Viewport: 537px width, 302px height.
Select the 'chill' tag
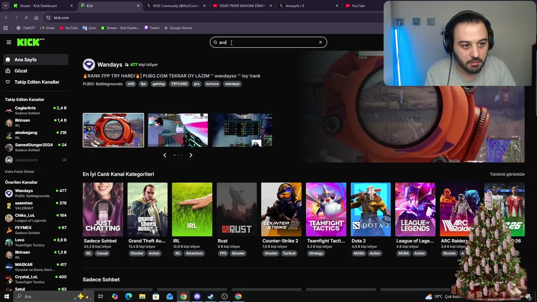(x=131, y=84)
